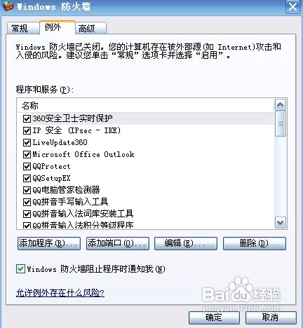
Task: Toggle IP 安全 (IPsec - IKE) checkbox
Action: point(27,130)
